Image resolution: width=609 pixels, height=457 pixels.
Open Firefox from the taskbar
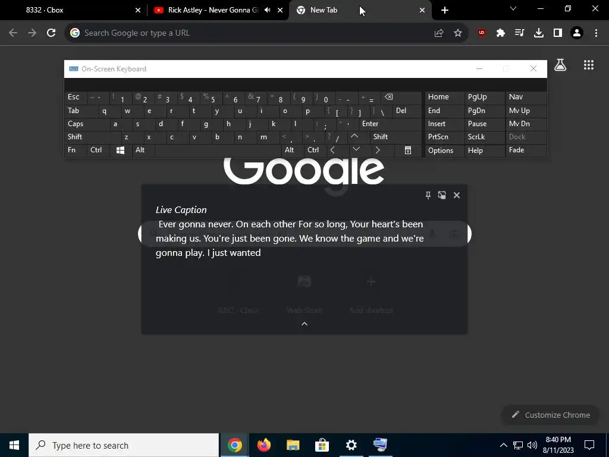pos(263,445)
